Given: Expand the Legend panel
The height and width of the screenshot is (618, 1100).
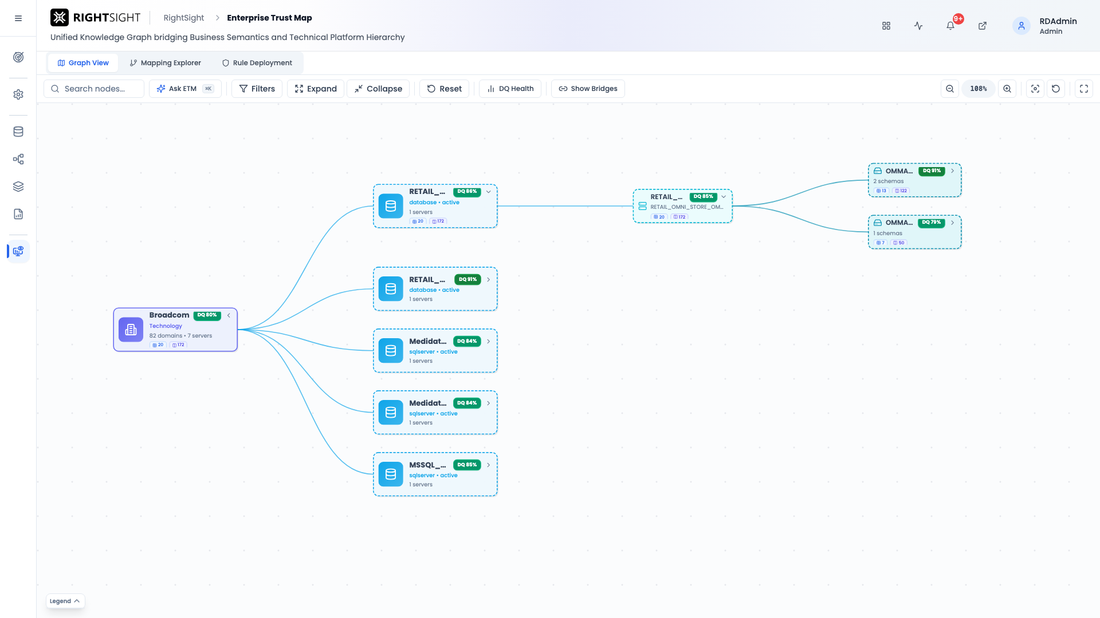Looking at the screenshot, I should pos(65,601).
